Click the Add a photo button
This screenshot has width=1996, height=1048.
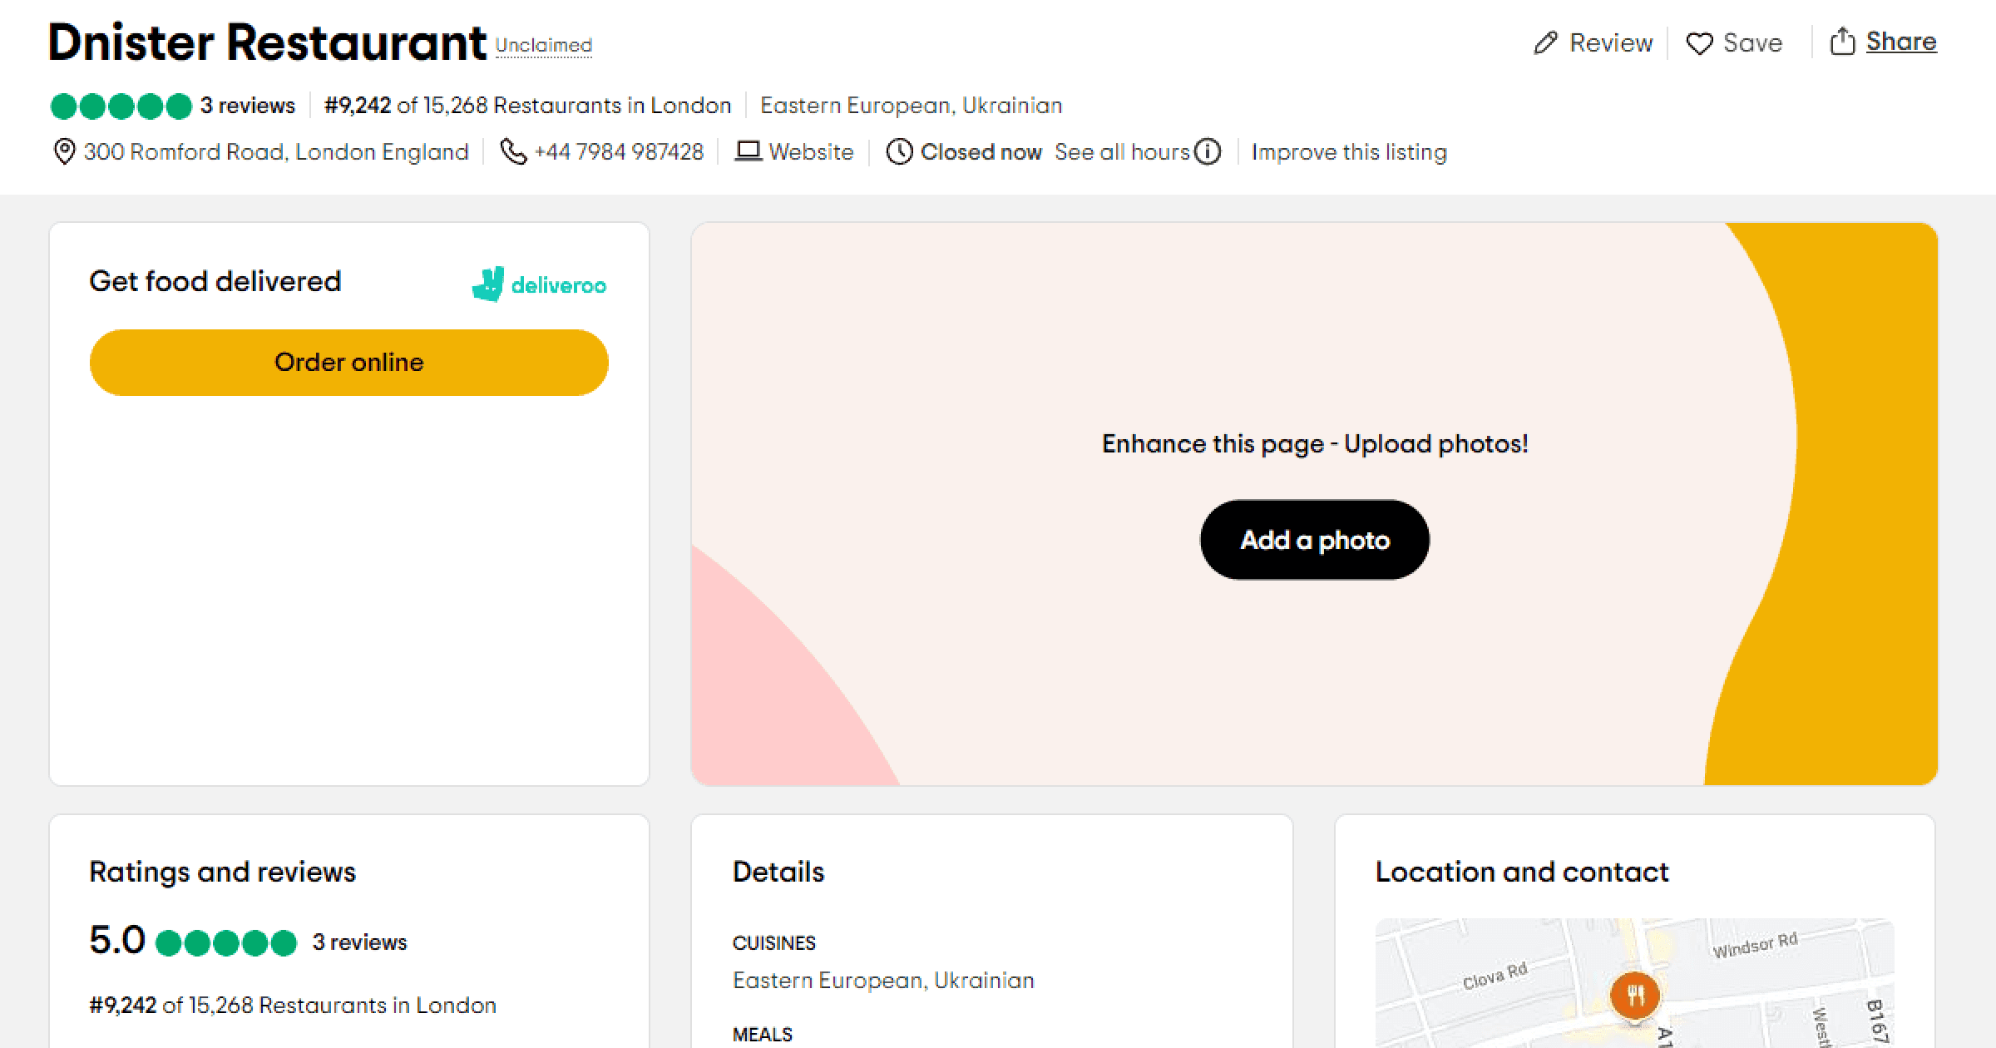coord(1315,540)
